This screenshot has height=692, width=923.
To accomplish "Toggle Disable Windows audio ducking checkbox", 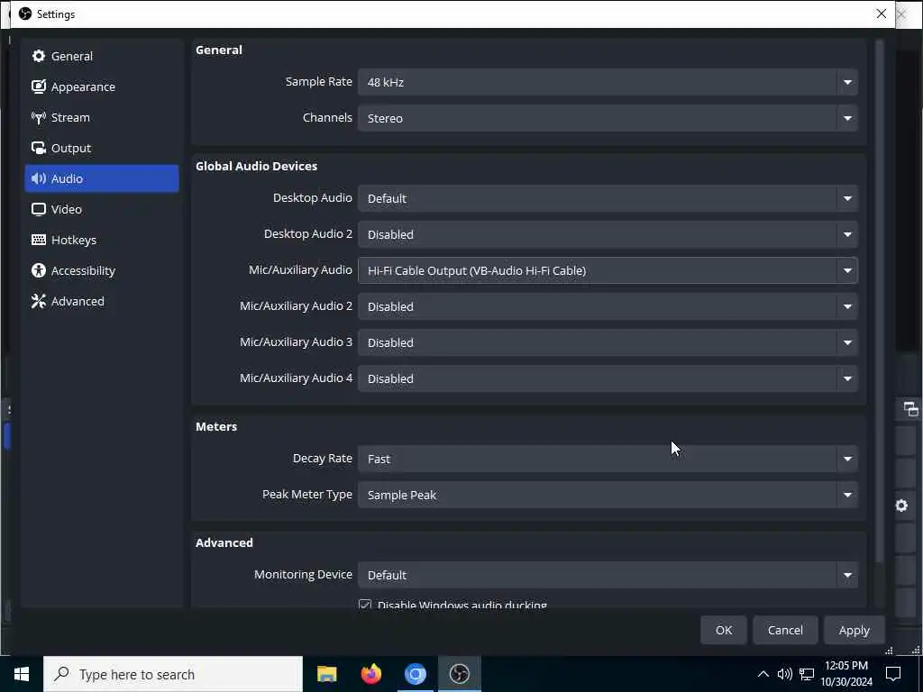I will (x=365, y=605).
